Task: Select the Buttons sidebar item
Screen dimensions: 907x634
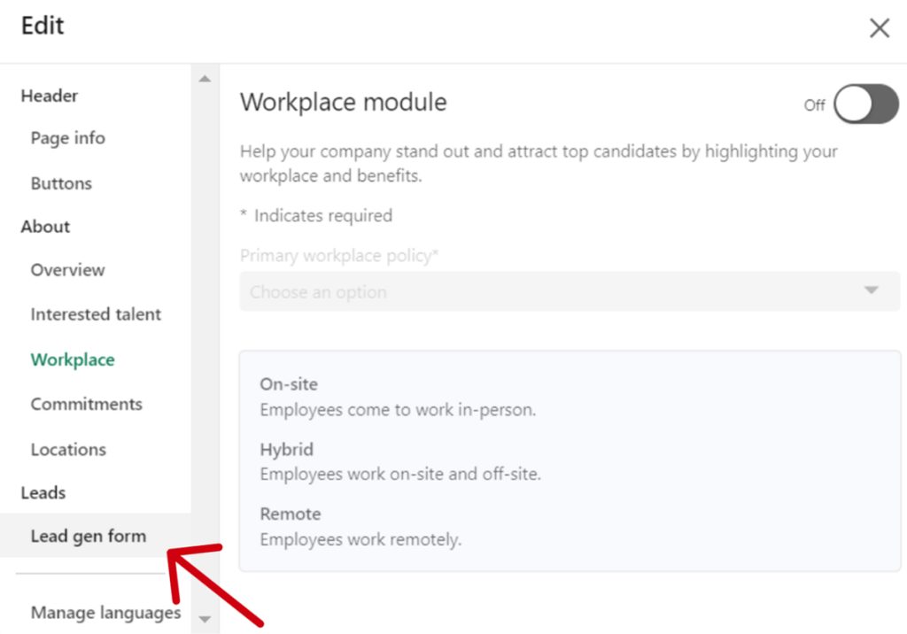Action: (61, 183)
